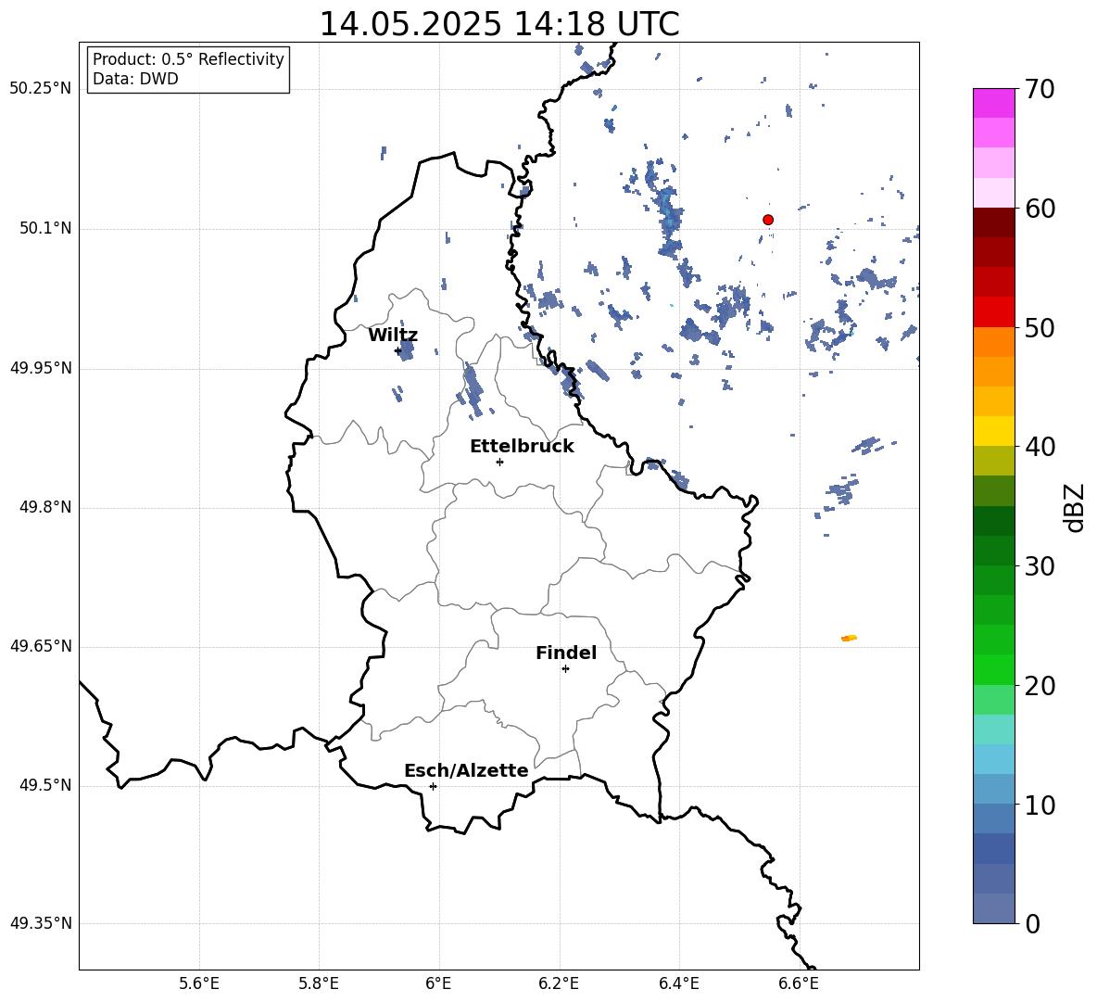Click the Ettelbruck station cross marker
The width and height of the screenshot is (1097, 1002).
(x=499, y=462)
